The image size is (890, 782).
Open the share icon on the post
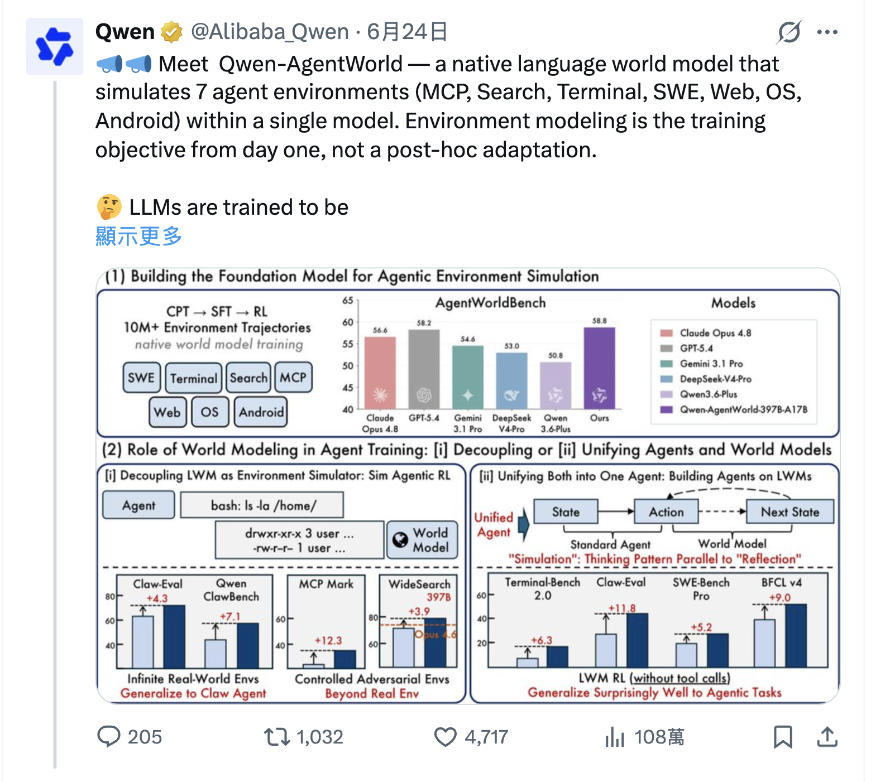827,736
